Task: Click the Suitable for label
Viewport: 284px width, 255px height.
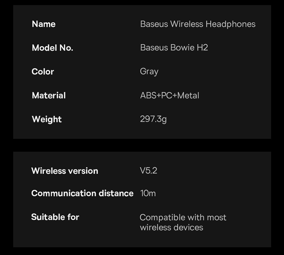Action: click(55, 217)
